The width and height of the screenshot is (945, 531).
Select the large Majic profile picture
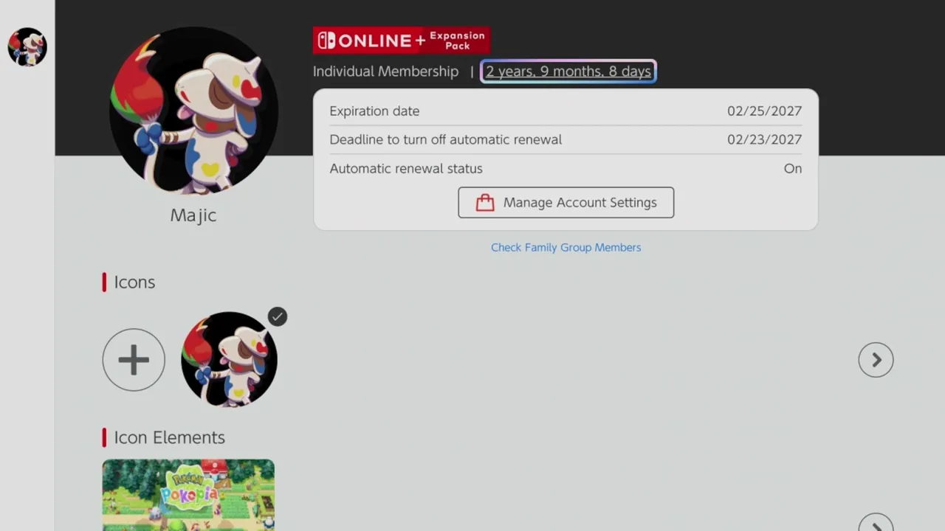tap(193, 111)
